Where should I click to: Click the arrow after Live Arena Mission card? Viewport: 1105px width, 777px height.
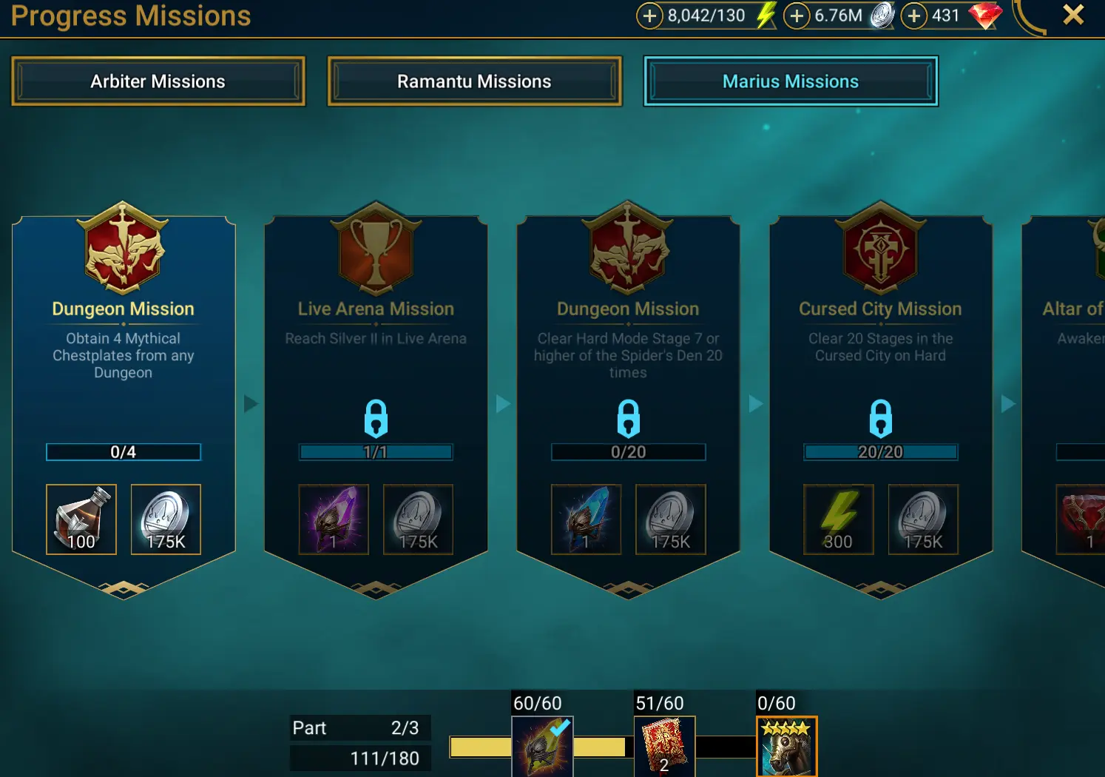click(x=503, y=403)
